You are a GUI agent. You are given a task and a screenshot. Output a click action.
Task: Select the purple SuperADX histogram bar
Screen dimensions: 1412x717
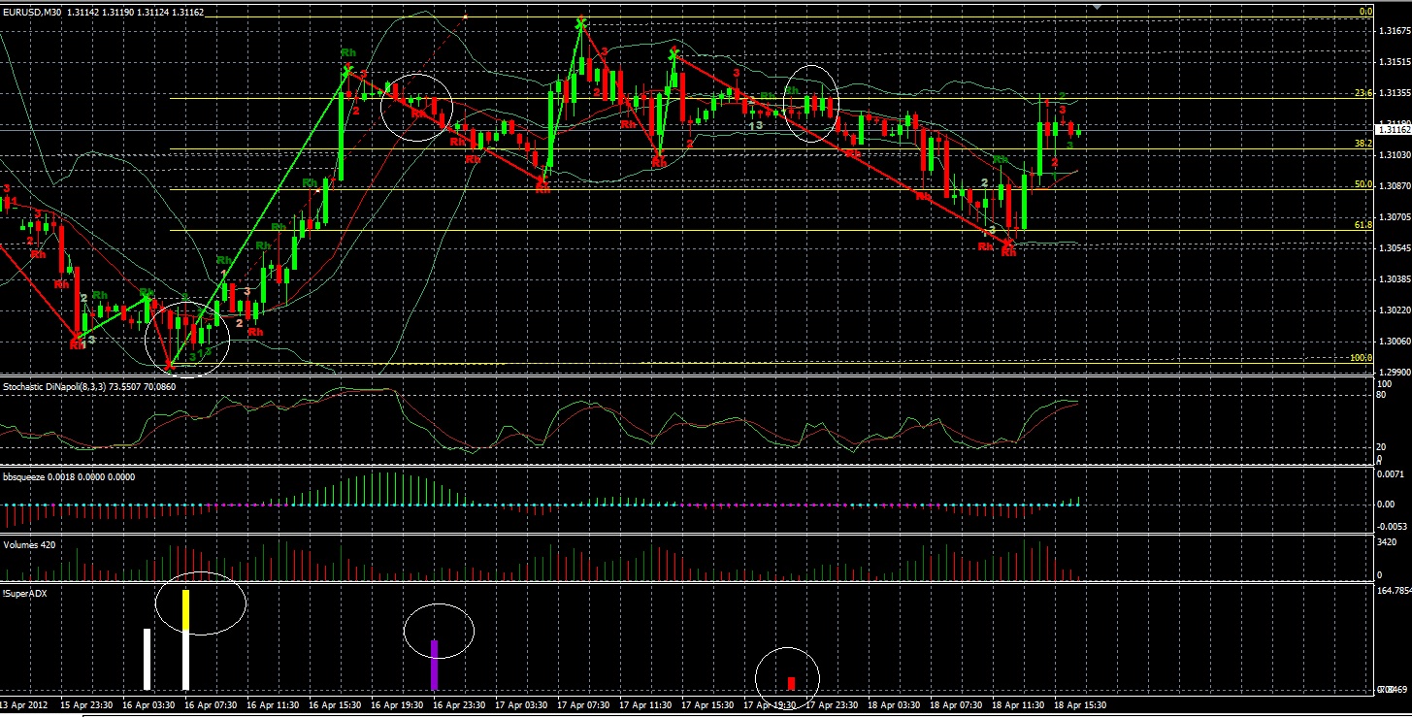[435, 664]
